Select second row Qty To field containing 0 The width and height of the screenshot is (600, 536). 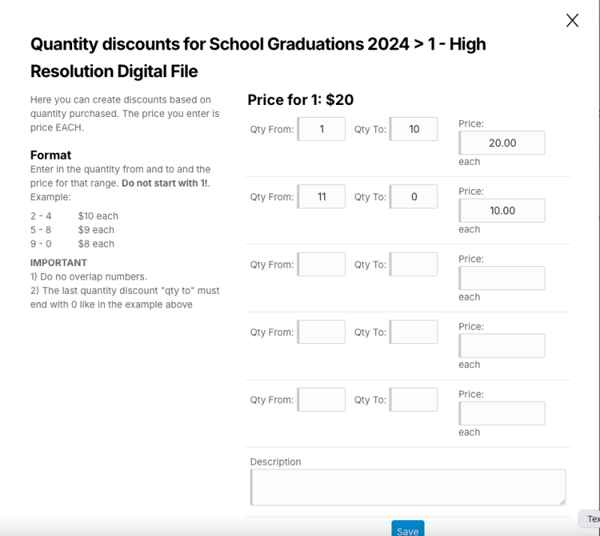pos(414,196)
